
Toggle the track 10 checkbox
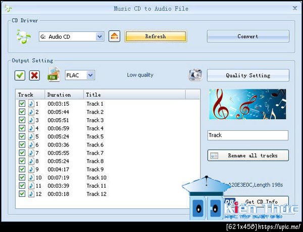(22, 177)
